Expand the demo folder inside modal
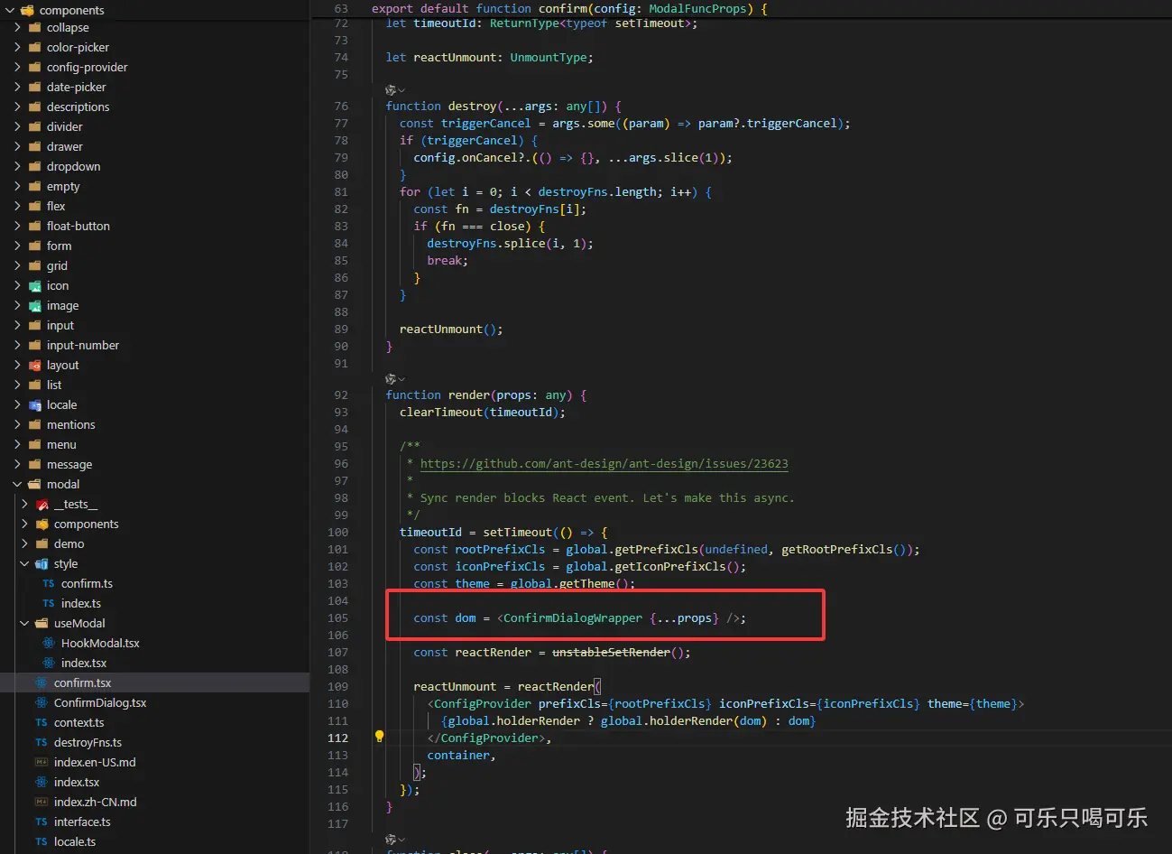The image size is (1172, 854). tap(24, 543)
